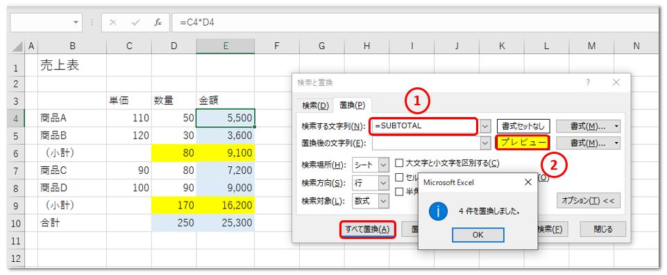
Task: Select the 合計 label cell
Action: (x=72, y=223)
